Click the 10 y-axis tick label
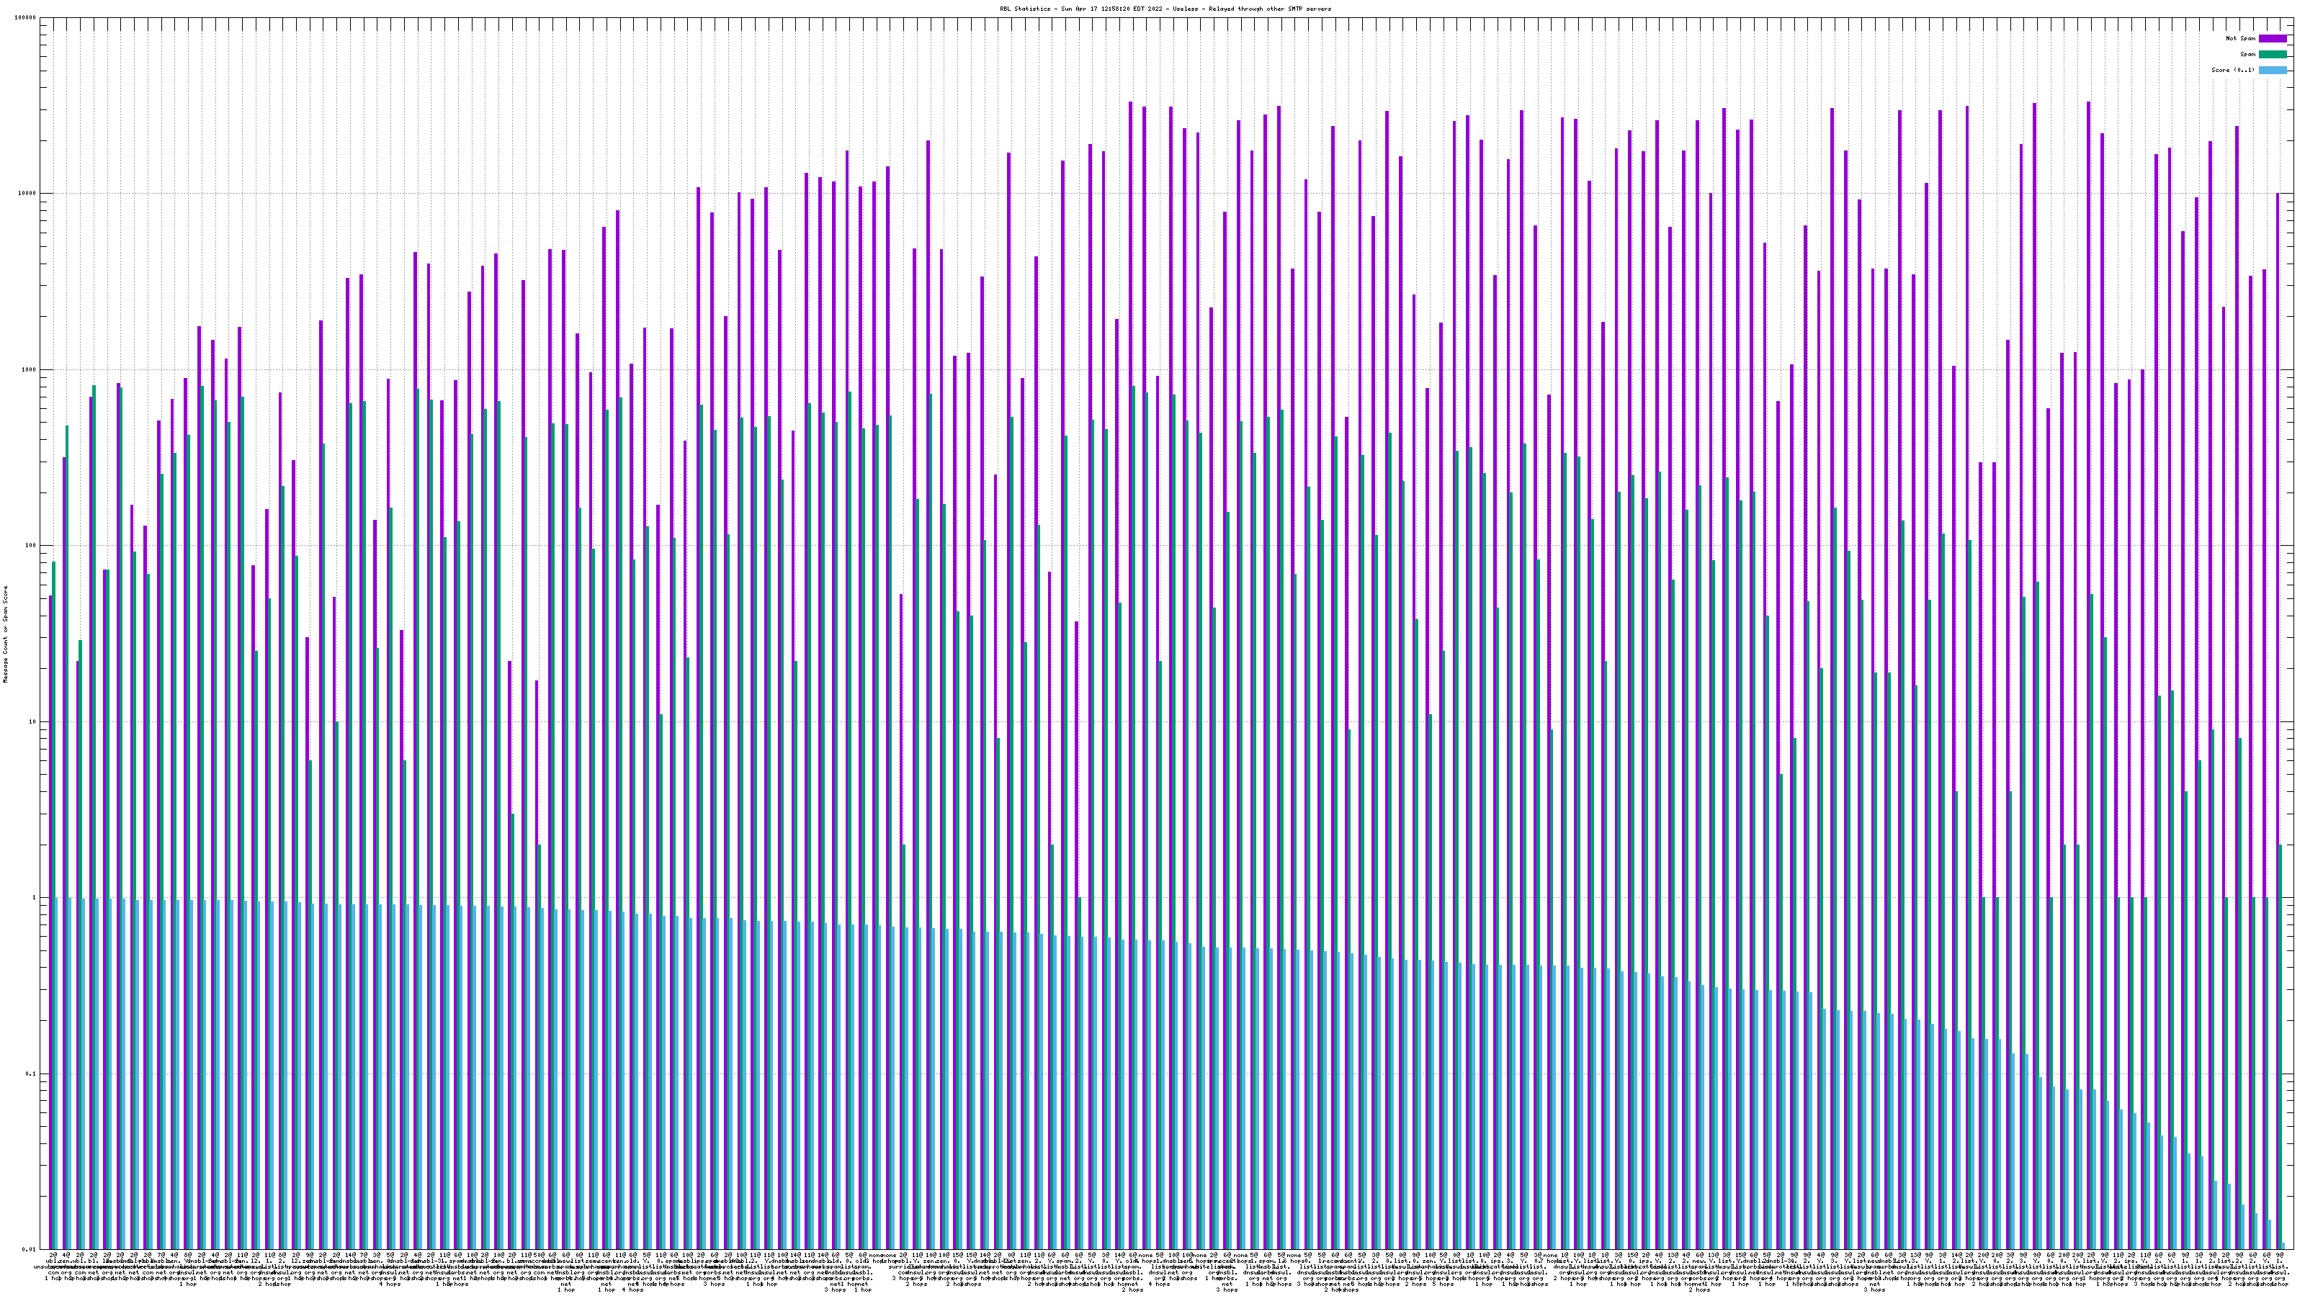The width and height of the screenshot is (2305, 1296). (32, 721)
